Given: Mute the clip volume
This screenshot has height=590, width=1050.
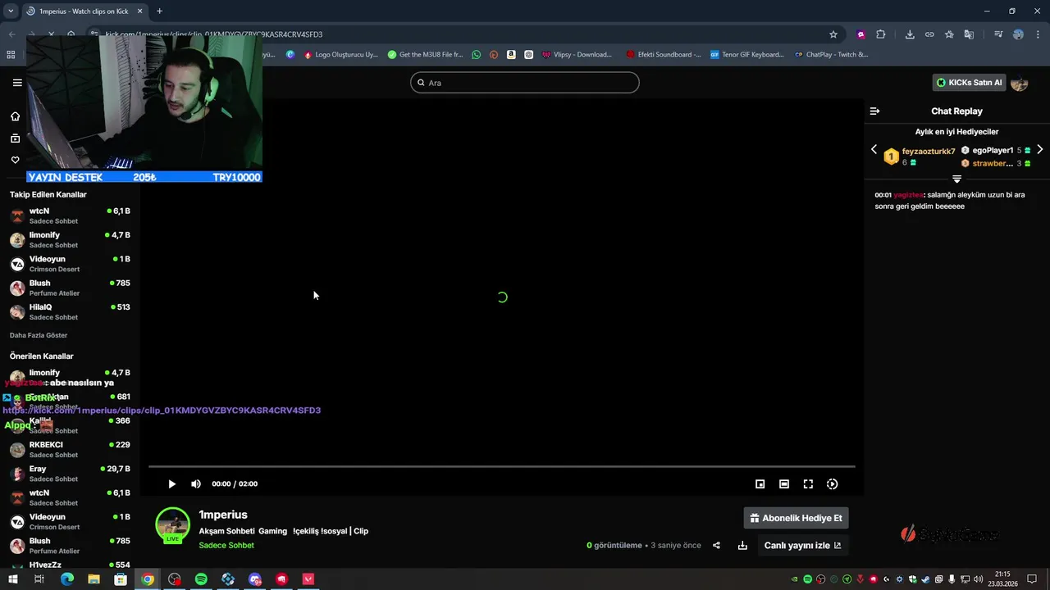Looking at the screenshot, I should coord(196,484).
